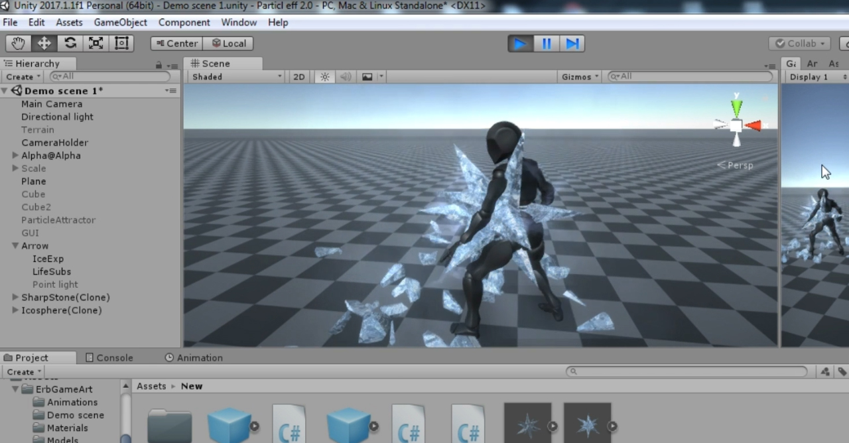Open the Component menu
The height and width of the screenshot is (443, 849).
pos(184,22)
